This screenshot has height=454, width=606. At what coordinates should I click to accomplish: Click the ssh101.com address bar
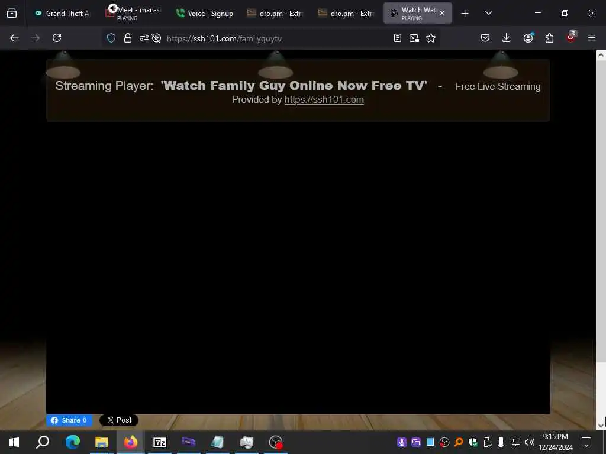270,38
